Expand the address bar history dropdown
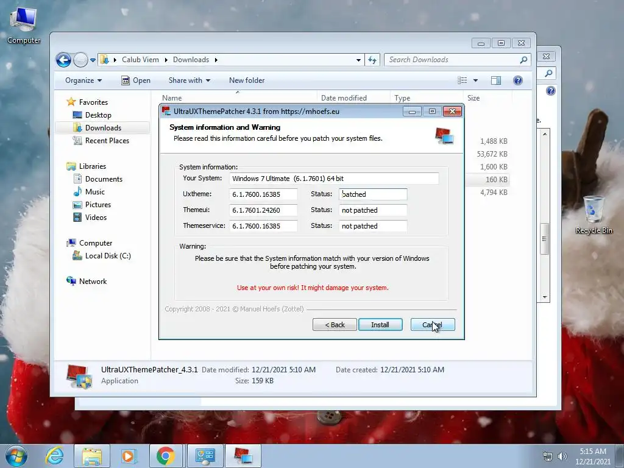 point(358,60)
